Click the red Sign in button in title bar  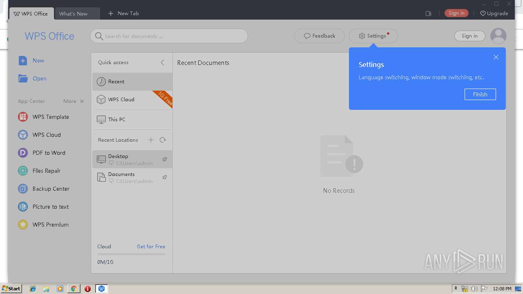tap(456, 13)
